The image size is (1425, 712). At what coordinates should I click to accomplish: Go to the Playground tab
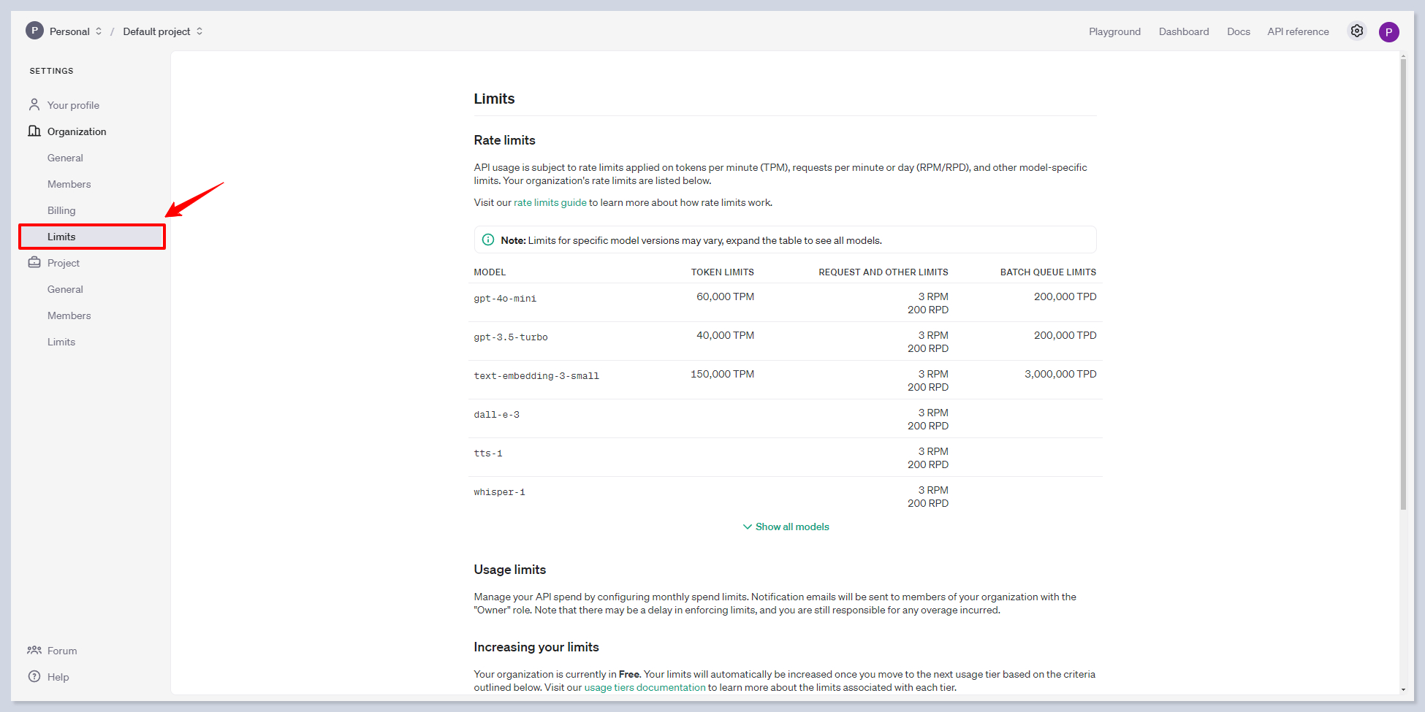(x=1114, y=31)
